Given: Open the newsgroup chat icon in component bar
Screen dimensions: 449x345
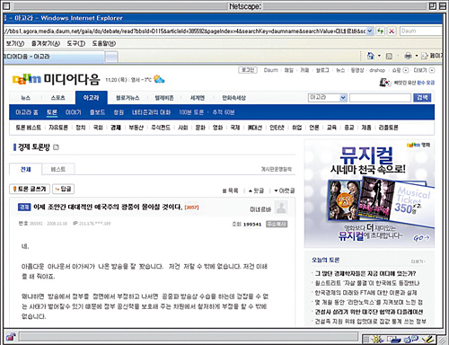Looking at the screenshot, I should tap(410, 339).
